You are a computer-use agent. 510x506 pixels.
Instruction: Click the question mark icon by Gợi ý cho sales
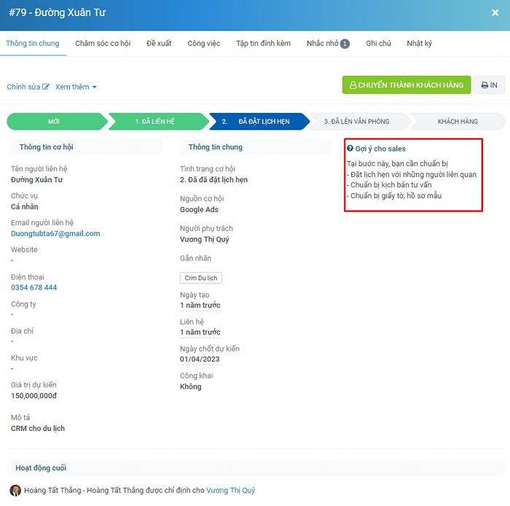pos(350,149)
